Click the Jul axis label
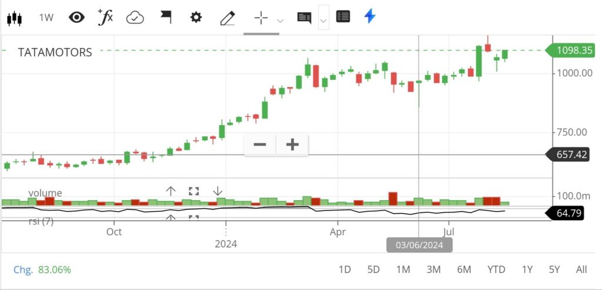602x290 pixels. [449, 232]
